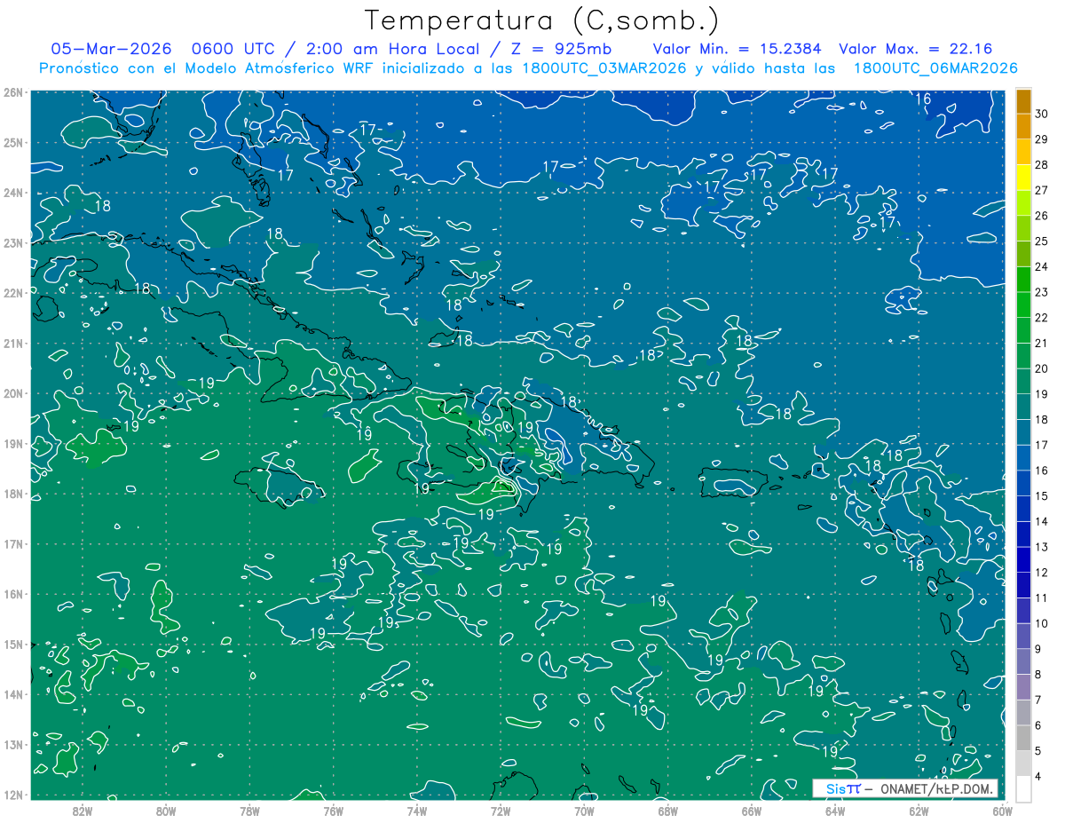Click the 'Valor Max. = 22.16' text
This screenshot has height=823, width=1065.
coord(915,49)
